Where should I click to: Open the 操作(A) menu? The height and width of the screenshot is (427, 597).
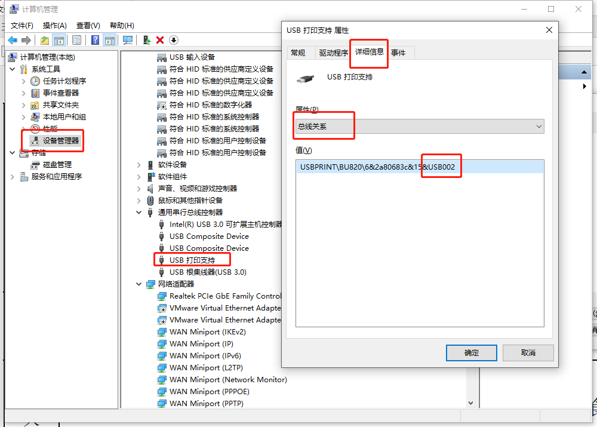(54, 25)
